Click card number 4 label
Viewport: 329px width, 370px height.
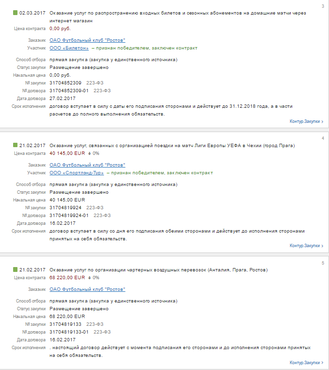tap(323, 138)
